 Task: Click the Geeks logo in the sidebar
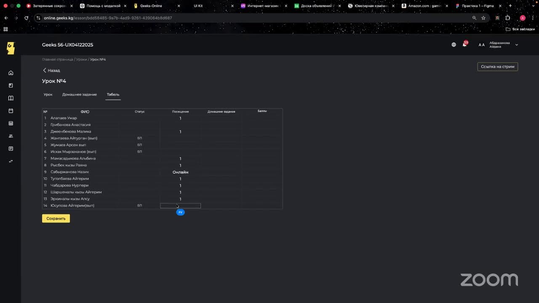click(11, 48)
